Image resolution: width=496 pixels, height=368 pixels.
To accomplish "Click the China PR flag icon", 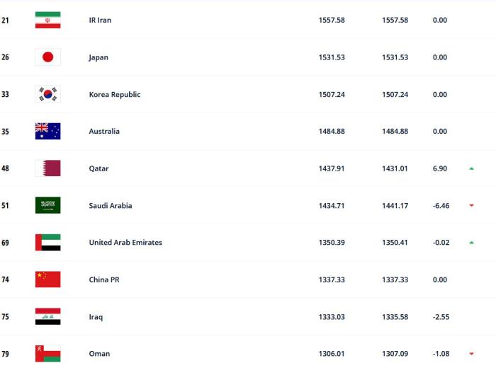I will 47,280.
